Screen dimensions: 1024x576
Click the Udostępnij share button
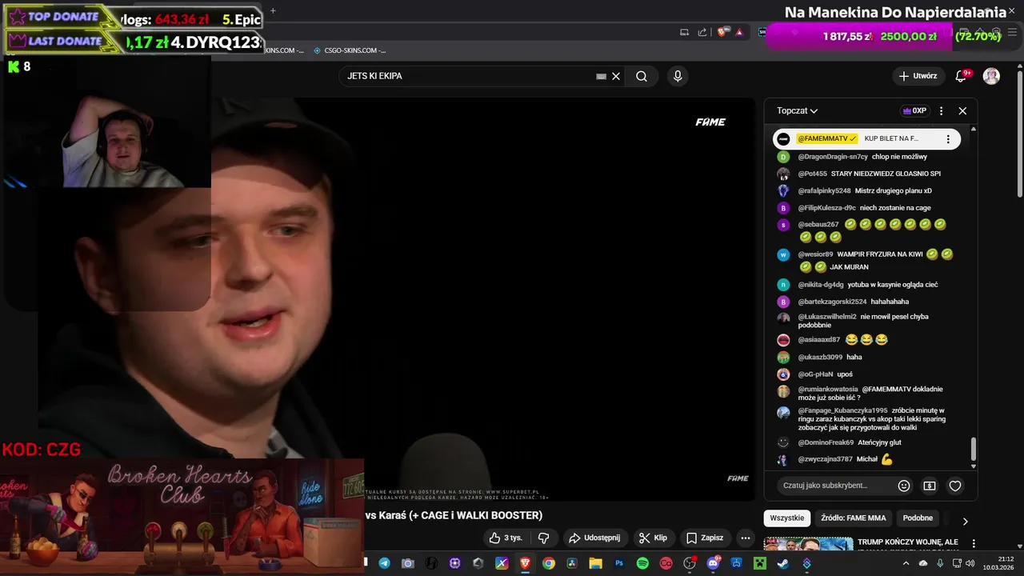[594, 538]
